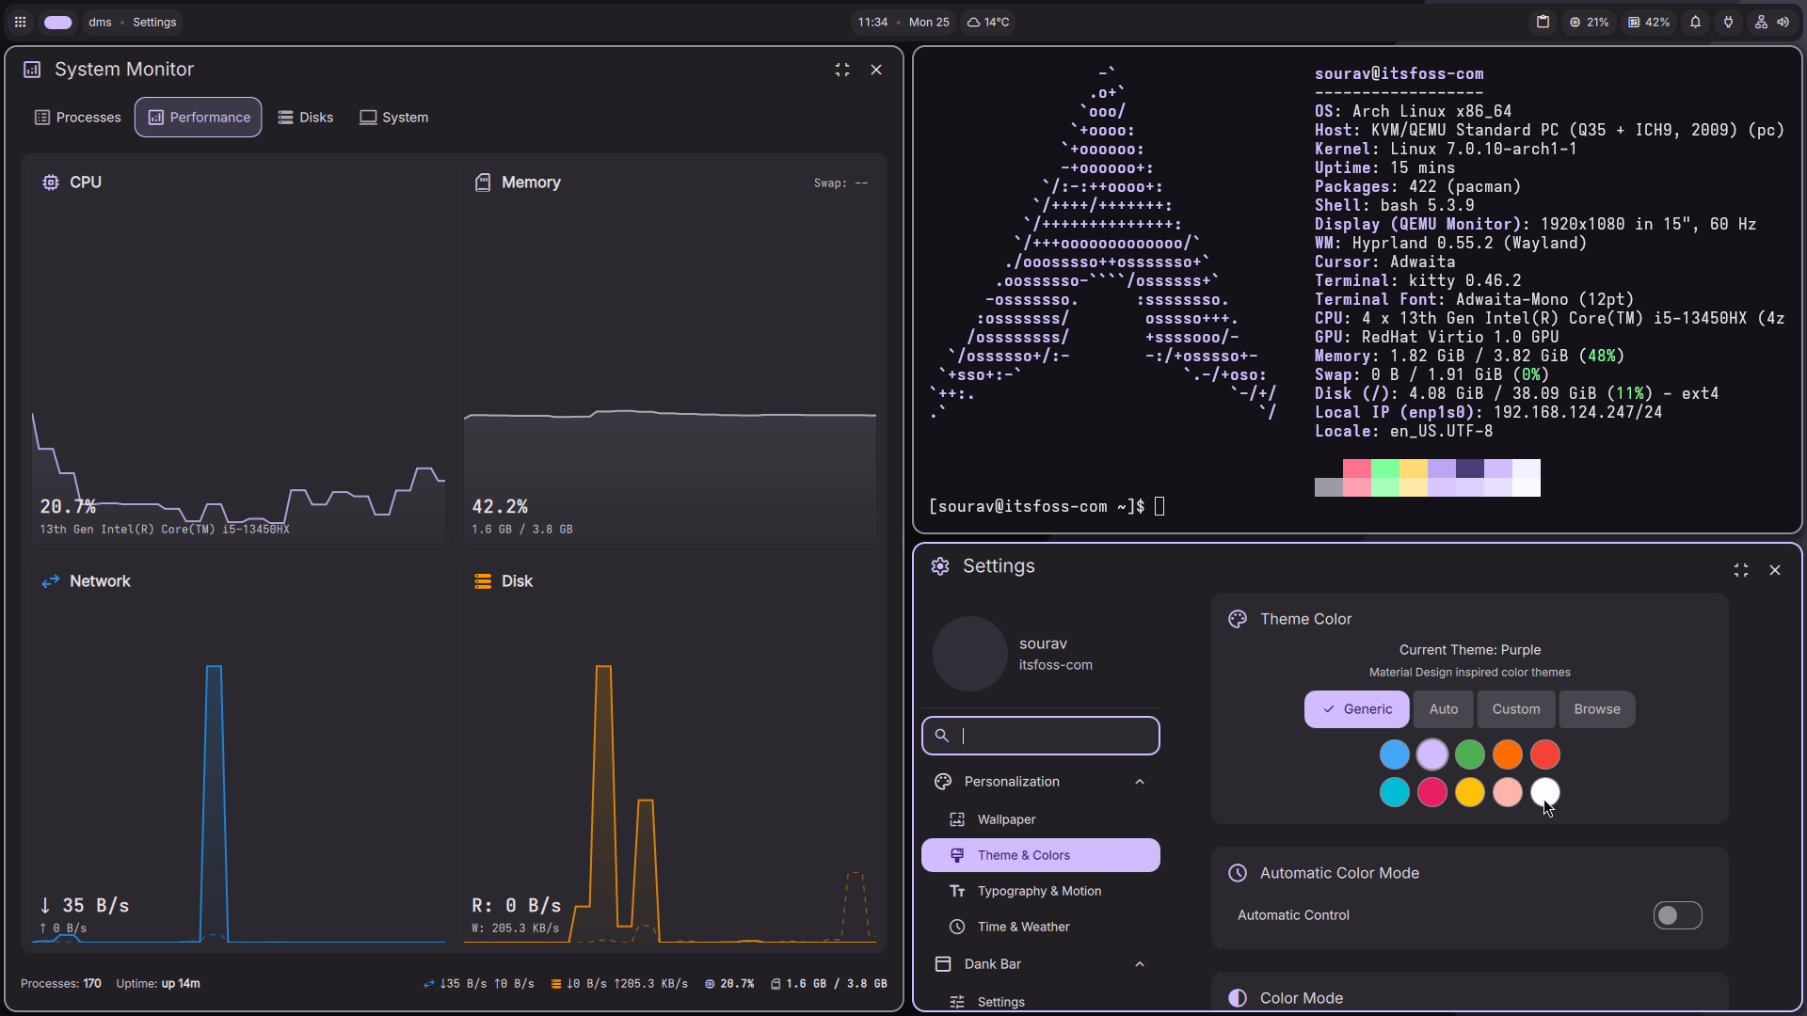This screenshot has height=1016, width=1807.
Task: Switch to the Processes tab
Action: (x=78, y=118)
